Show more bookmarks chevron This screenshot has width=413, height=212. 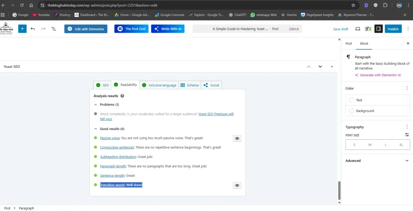pos(405,15)
